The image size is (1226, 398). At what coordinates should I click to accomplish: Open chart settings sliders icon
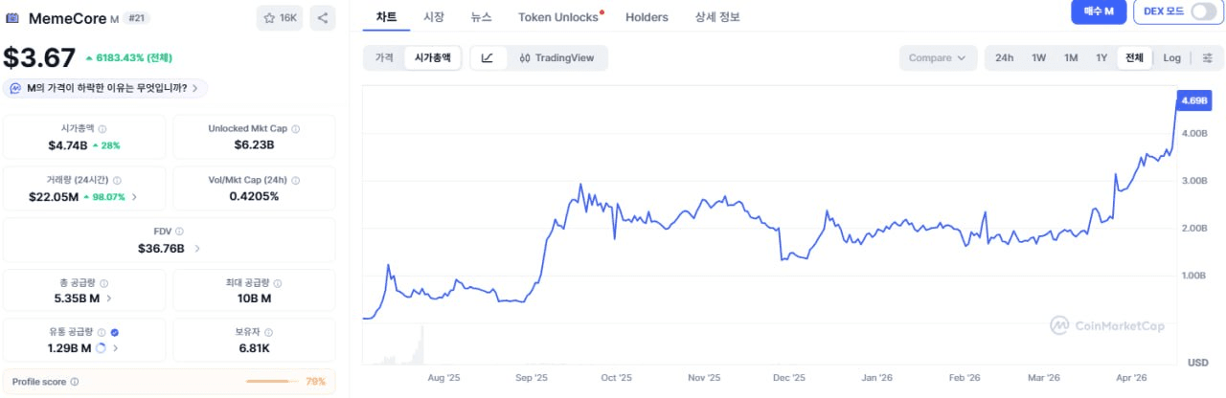1207,57
